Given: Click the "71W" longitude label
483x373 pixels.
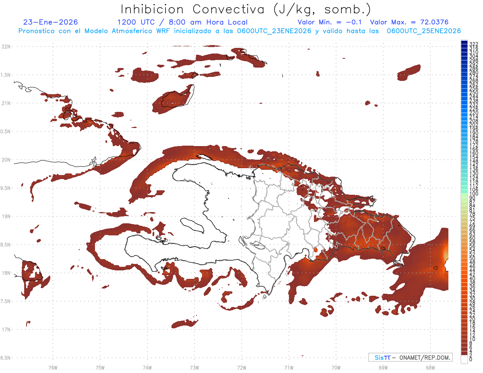Looking at the screenshot, I should point(289,367).
